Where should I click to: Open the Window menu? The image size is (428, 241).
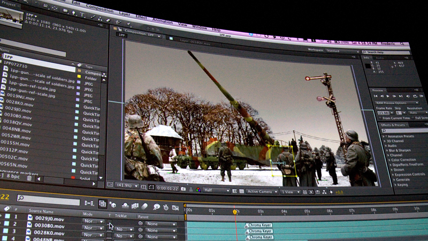[x=199, y=27]
